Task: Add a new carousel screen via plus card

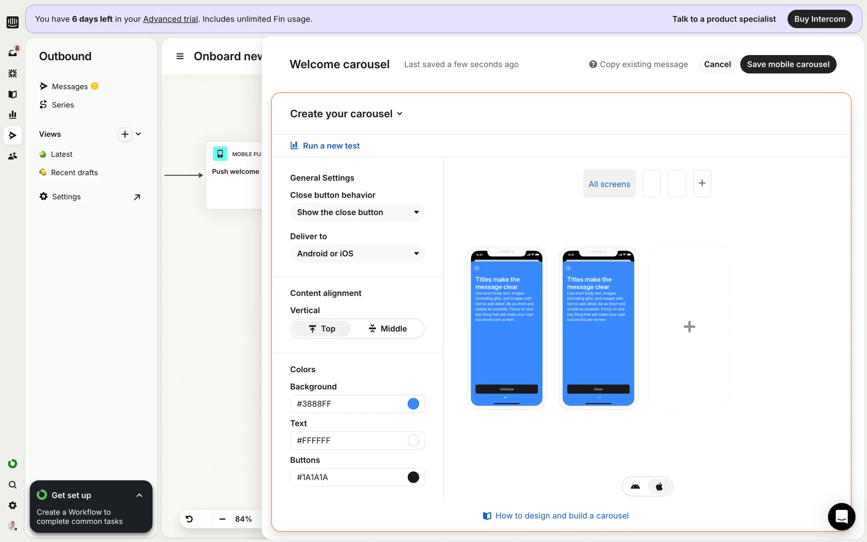Action: coord(689,327)
